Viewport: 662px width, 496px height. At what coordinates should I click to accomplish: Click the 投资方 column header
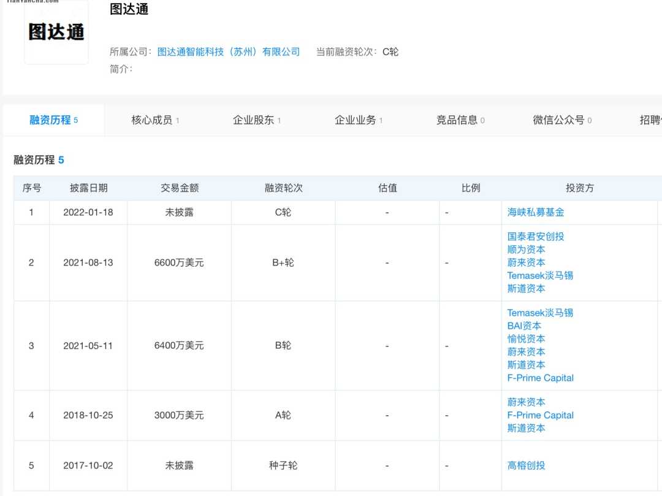(580, 188)
